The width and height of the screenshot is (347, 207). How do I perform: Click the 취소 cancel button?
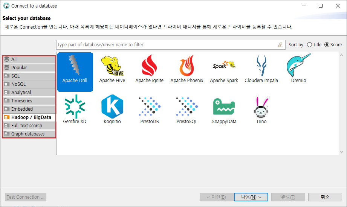click(325, 197)
